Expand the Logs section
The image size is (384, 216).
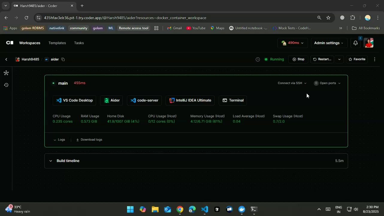(59, 139)
